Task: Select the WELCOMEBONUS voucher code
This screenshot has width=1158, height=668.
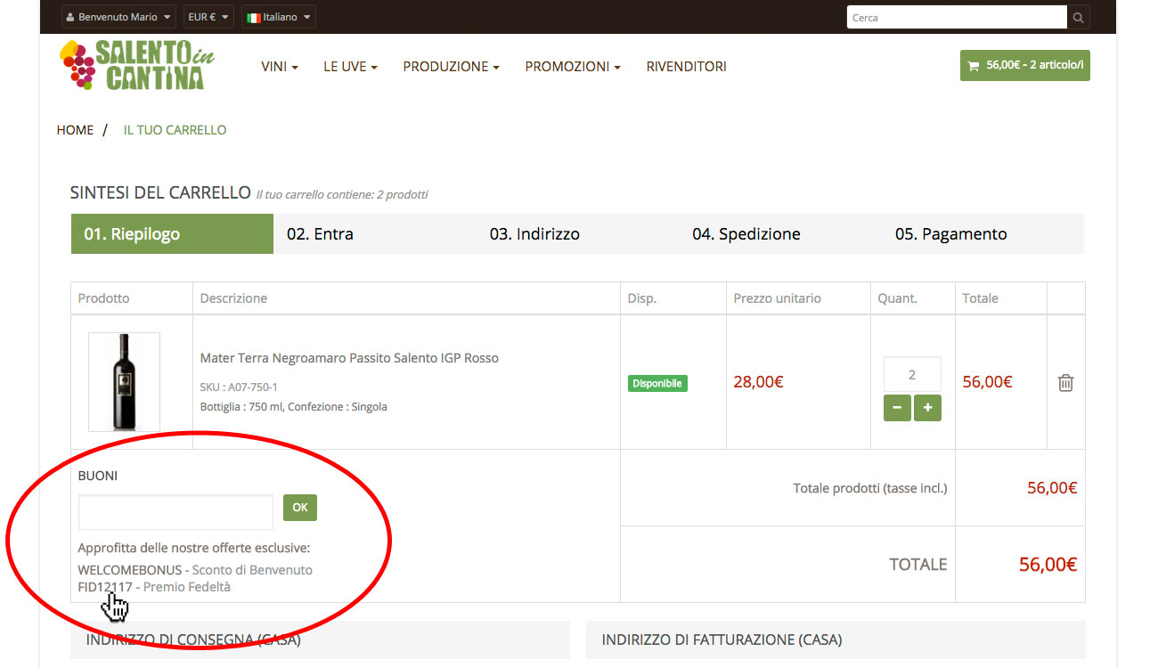Action: (x=130, y=570)
